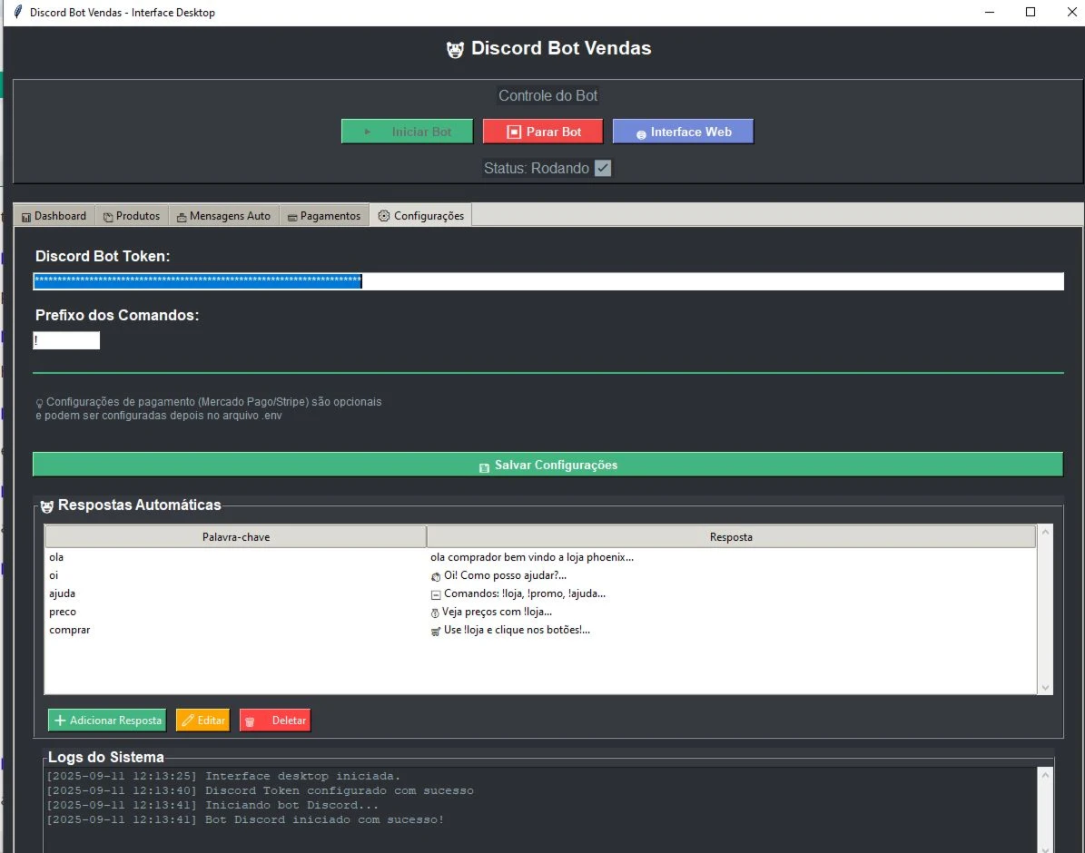
Task: Focus the Discord Bot Token field
Action: click(548, 281)
